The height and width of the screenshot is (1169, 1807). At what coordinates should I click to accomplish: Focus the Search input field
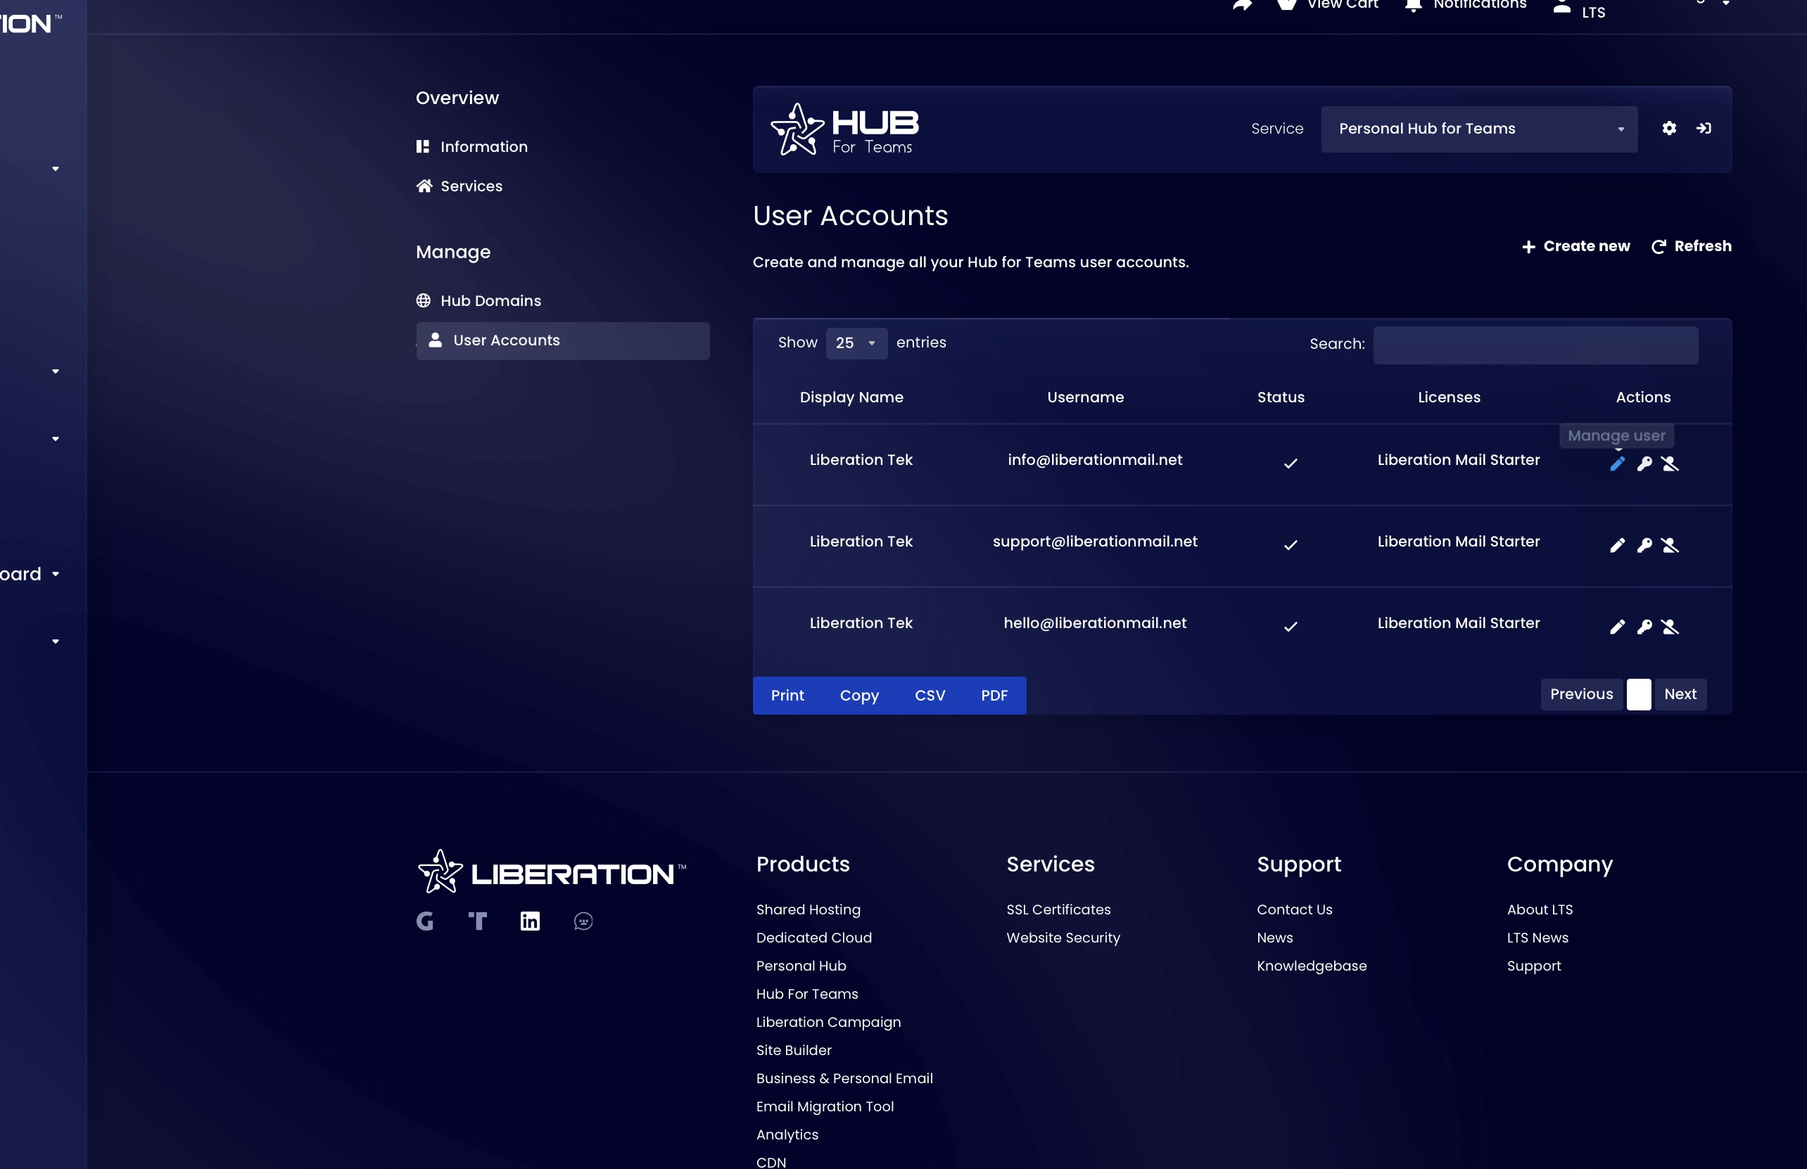point(1535,345)
